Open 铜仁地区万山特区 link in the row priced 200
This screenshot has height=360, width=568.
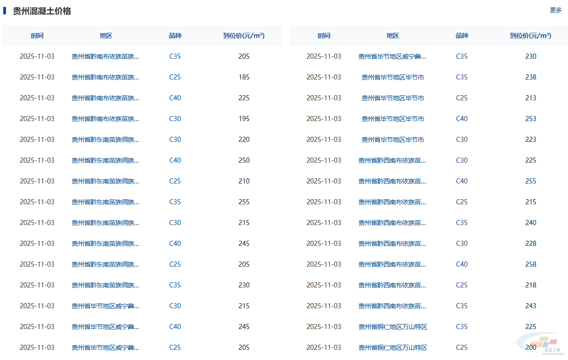393,348
